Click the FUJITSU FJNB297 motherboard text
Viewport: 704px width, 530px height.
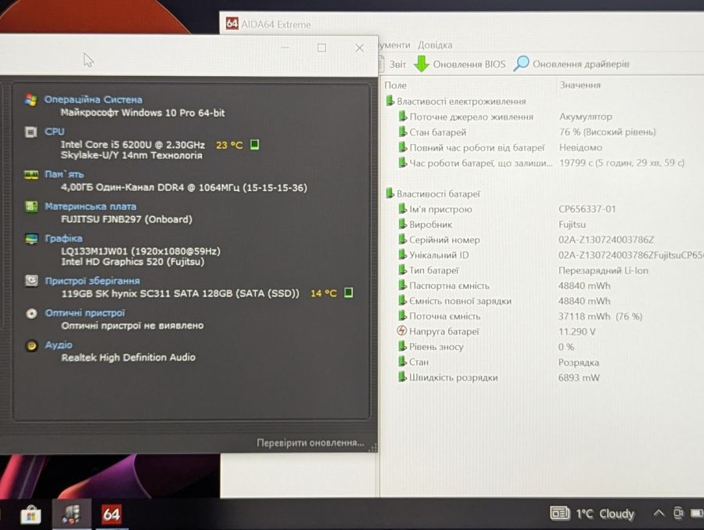(126, 219)
